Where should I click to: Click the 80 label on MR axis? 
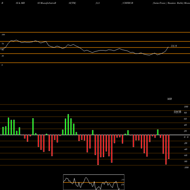coord(185,113)
